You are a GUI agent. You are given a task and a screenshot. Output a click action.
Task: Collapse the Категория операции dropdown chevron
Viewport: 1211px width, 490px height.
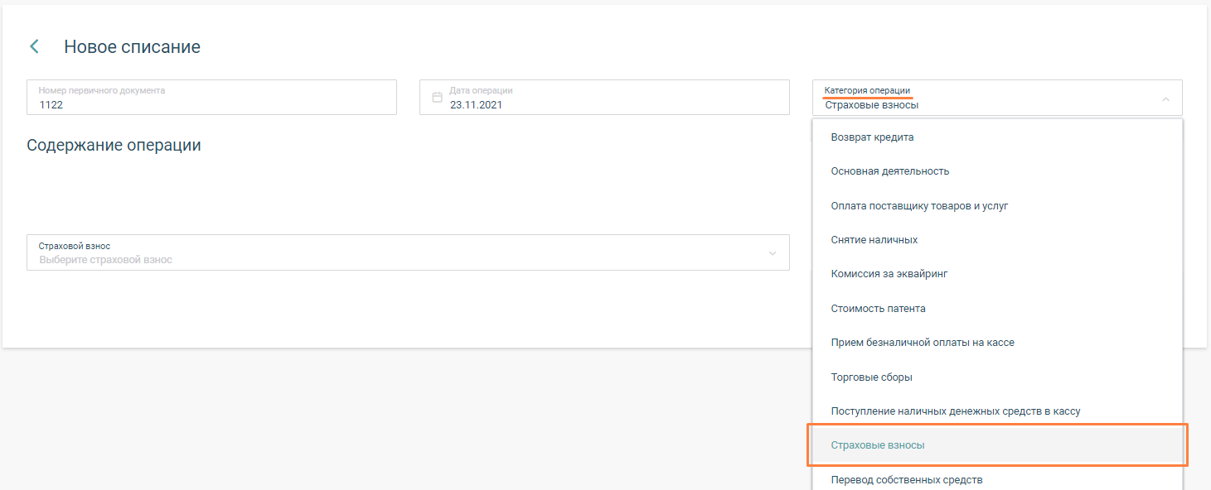point(1165,98)
